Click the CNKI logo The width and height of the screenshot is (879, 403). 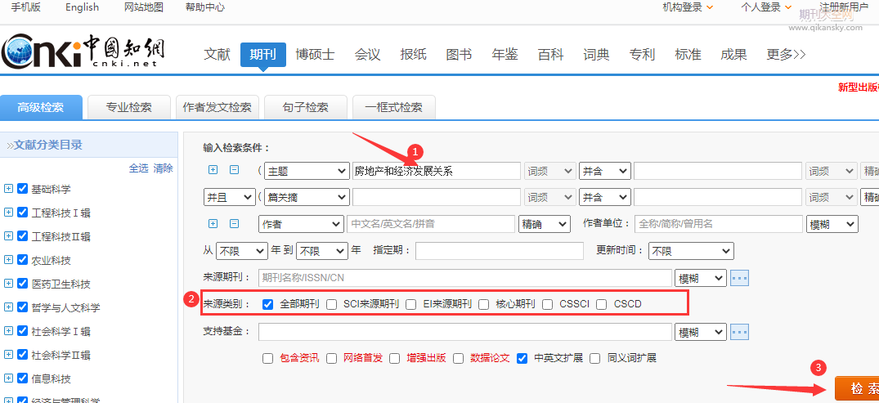pos(82,52)
